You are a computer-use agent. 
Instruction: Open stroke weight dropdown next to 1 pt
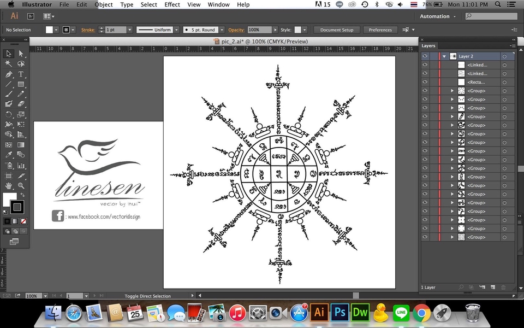click(x=130, y=30)
